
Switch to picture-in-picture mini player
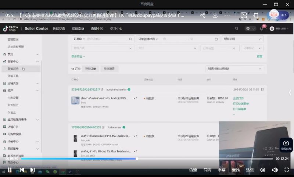(x=244, y=15)
